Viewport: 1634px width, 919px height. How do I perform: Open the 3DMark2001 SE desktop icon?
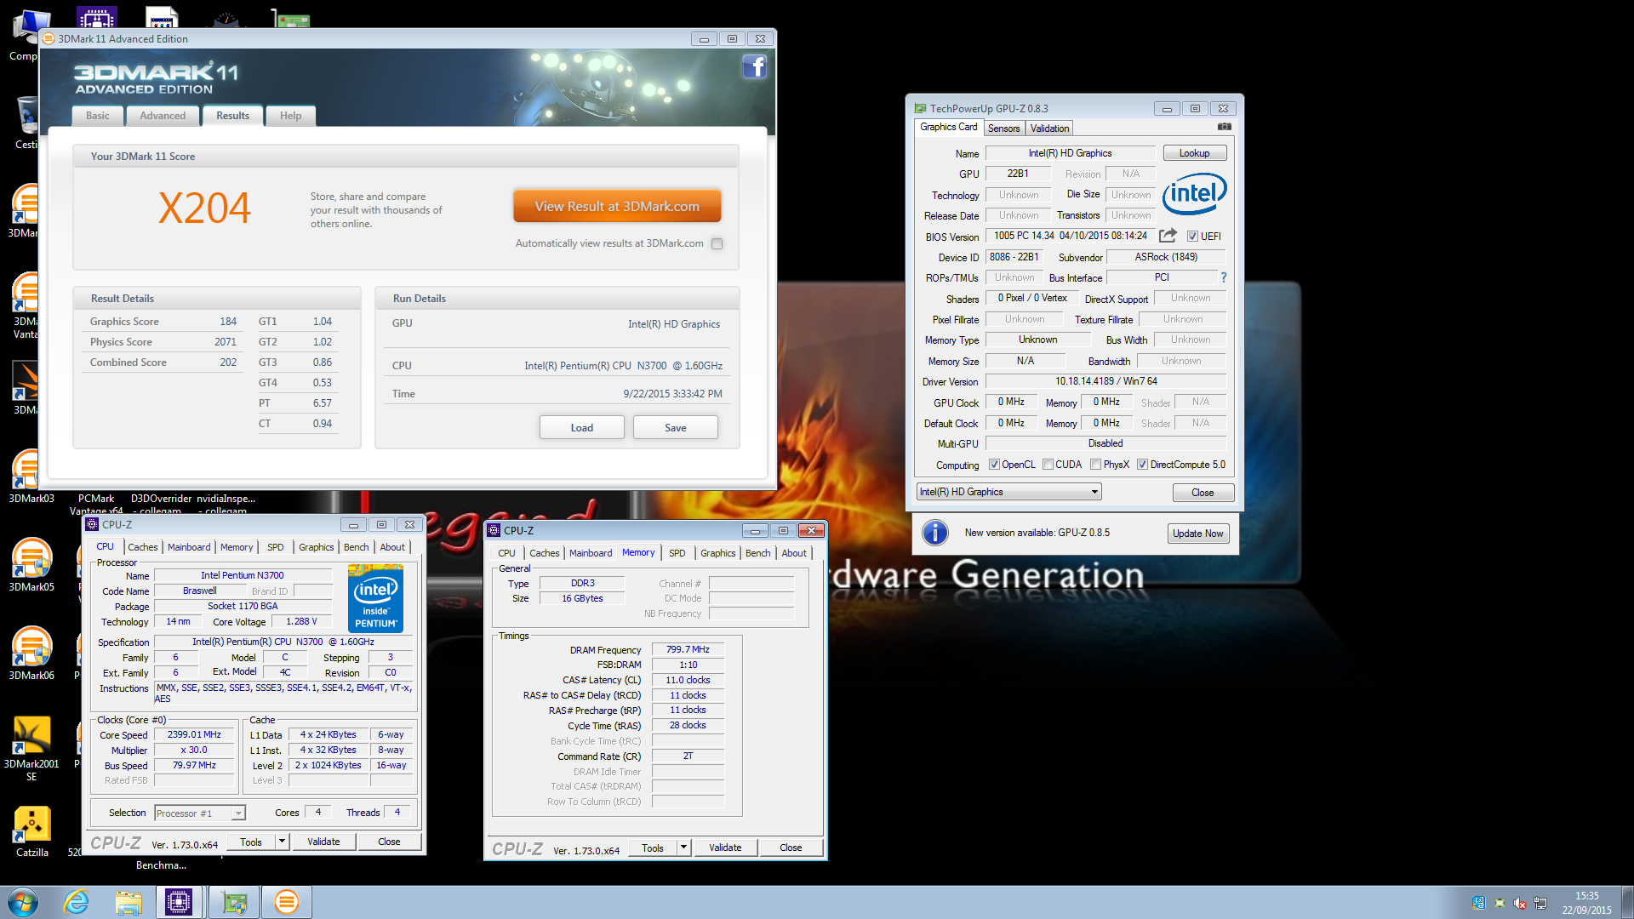coord(31,748)
